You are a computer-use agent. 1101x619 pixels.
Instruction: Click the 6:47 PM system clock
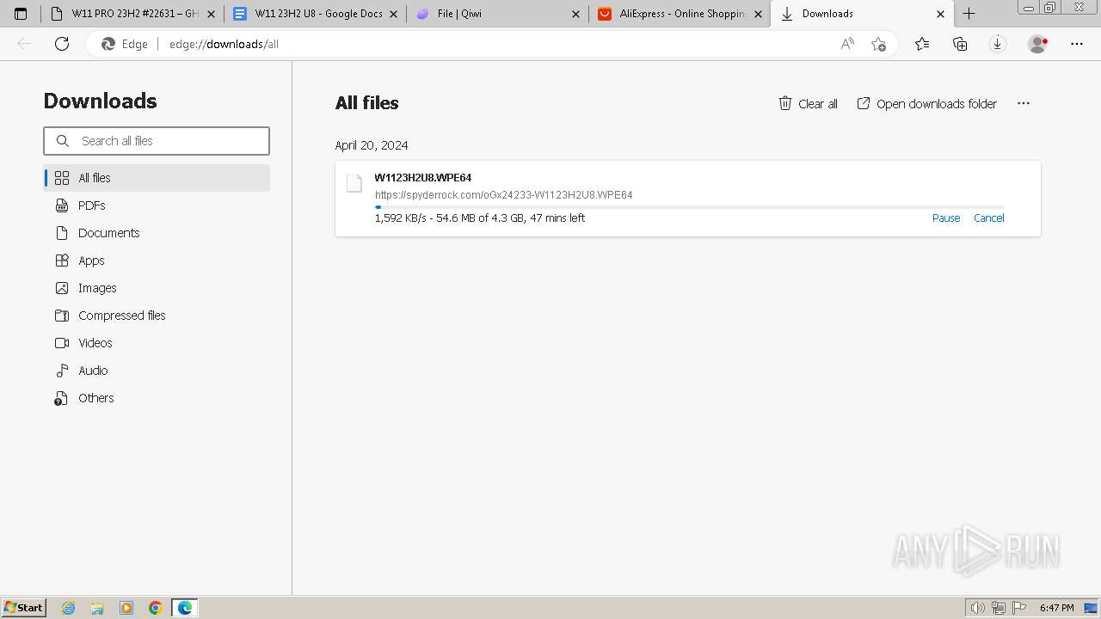pyautogui.click(x=1056, y=608)
